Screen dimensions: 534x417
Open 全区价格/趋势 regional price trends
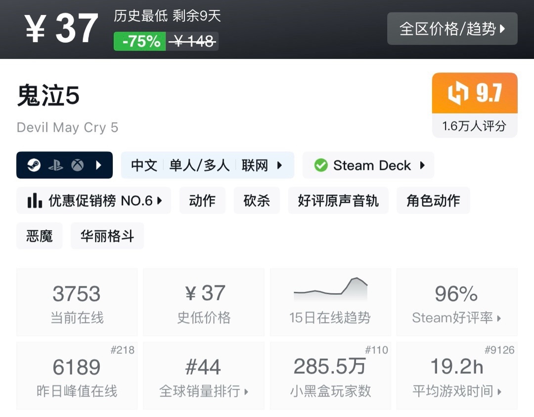point(452,29)
